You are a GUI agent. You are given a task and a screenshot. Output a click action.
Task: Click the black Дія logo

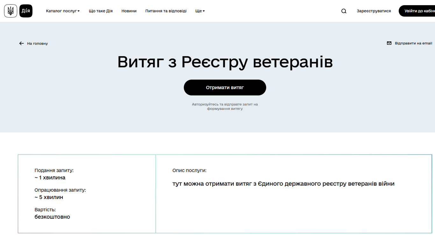tap(26, 11)
